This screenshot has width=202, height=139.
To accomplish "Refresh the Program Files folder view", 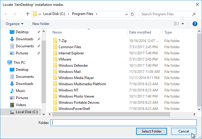I will click(x=132, y=14).
